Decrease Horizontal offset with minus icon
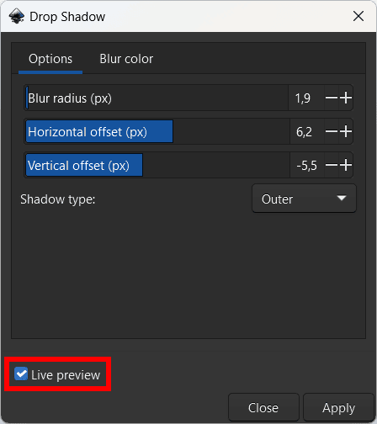 [x=332, y=131]
